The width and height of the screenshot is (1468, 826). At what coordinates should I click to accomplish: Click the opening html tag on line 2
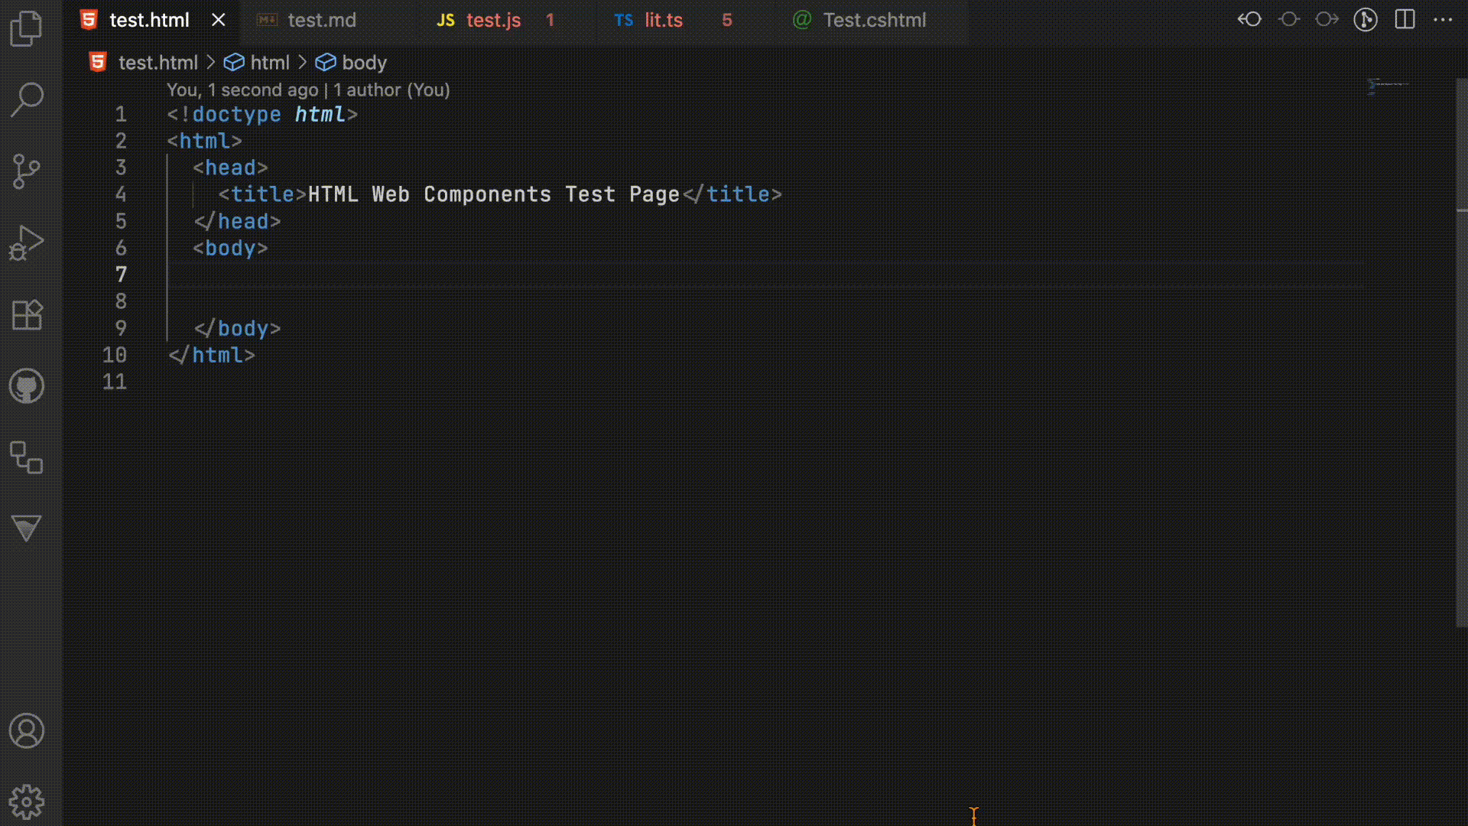coord(204,141)
